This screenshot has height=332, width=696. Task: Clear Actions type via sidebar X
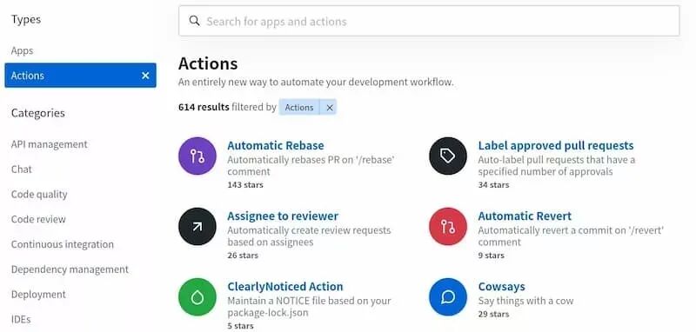145,76
